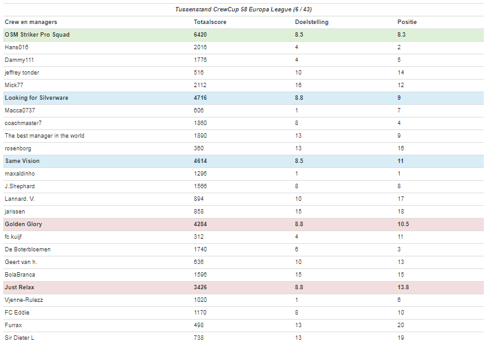487x348 pixels.
Task: Click manager De Boterbloemen
Action: [x=27, y=249]
